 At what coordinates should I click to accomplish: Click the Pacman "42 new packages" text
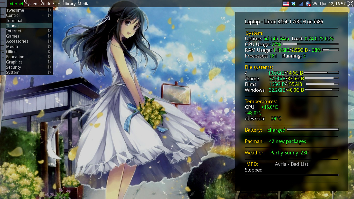tap(287, 141)
